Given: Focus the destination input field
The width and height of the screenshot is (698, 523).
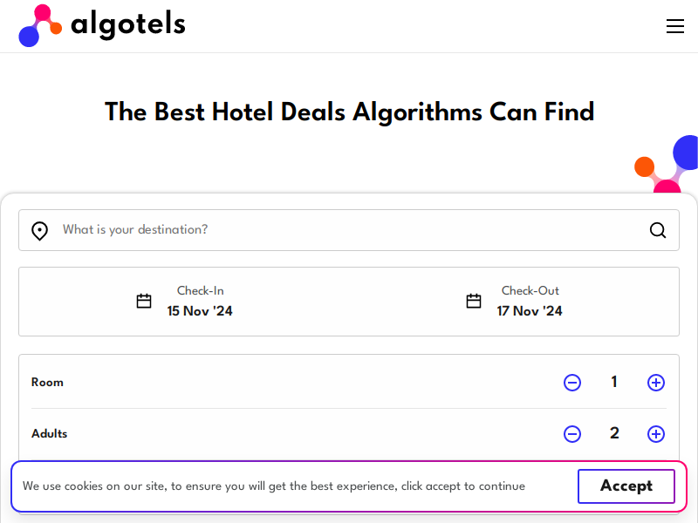Looking at the screenshot, I should click(x=349, y=230).
